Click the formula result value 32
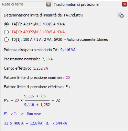This screenshot has height=131, width=128. click(x=58, y=100)
